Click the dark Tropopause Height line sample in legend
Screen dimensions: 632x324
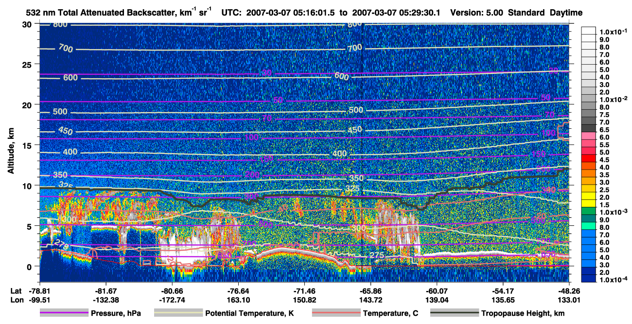[454, 313]
